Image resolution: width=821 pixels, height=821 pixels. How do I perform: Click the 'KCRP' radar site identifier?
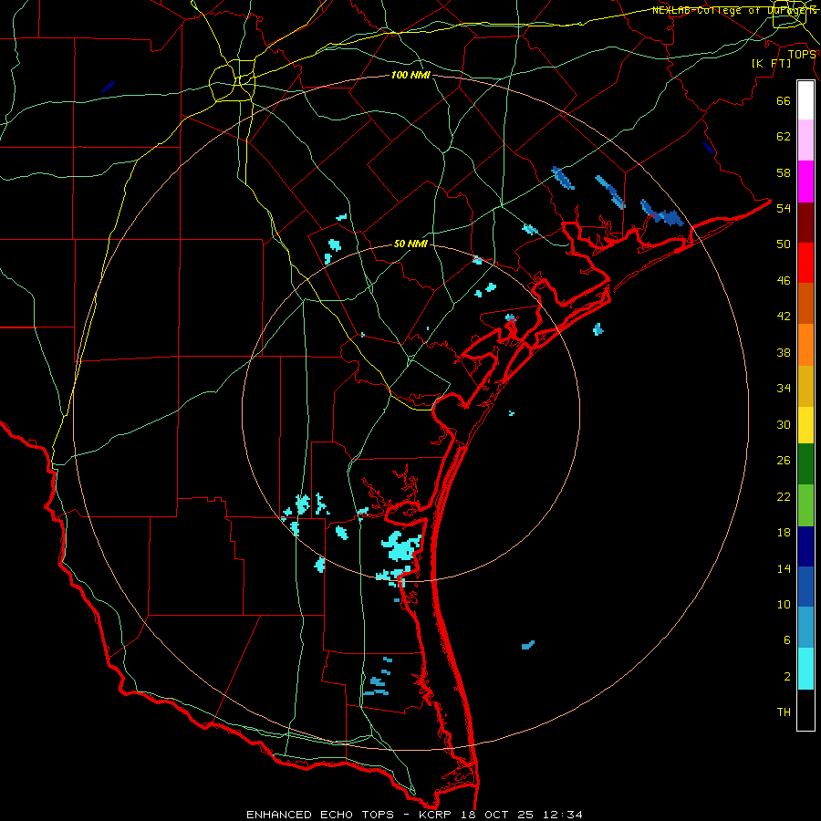(x=434, y=815)
